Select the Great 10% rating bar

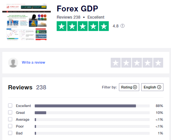92,113
